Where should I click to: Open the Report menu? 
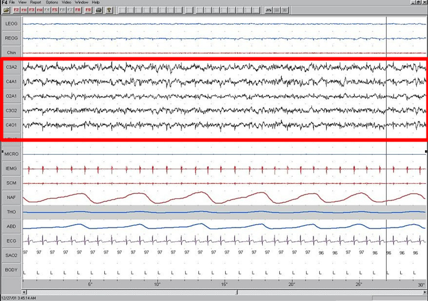[x=36, y=2]
